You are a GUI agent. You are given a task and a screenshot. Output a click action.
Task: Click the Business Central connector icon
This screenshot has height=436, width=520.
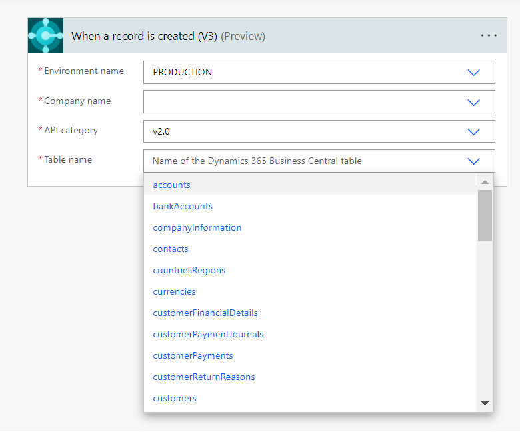(x=45, y=36)
